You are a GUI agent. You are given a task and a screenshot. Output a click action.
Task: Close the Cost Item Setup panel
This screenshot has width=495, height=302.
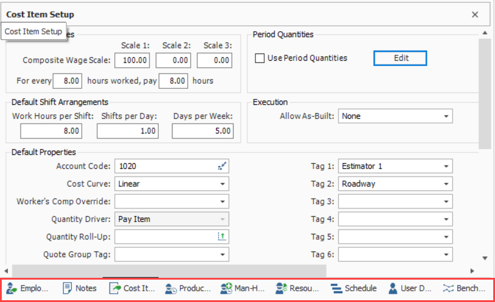[475, 15]
